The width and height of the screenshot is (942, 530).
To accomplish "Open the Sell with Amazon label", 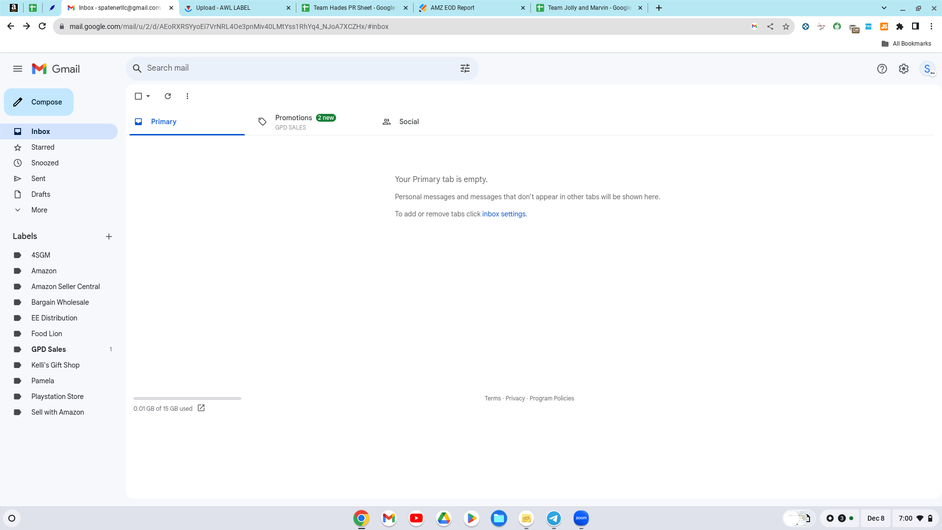I will point(59,412).
